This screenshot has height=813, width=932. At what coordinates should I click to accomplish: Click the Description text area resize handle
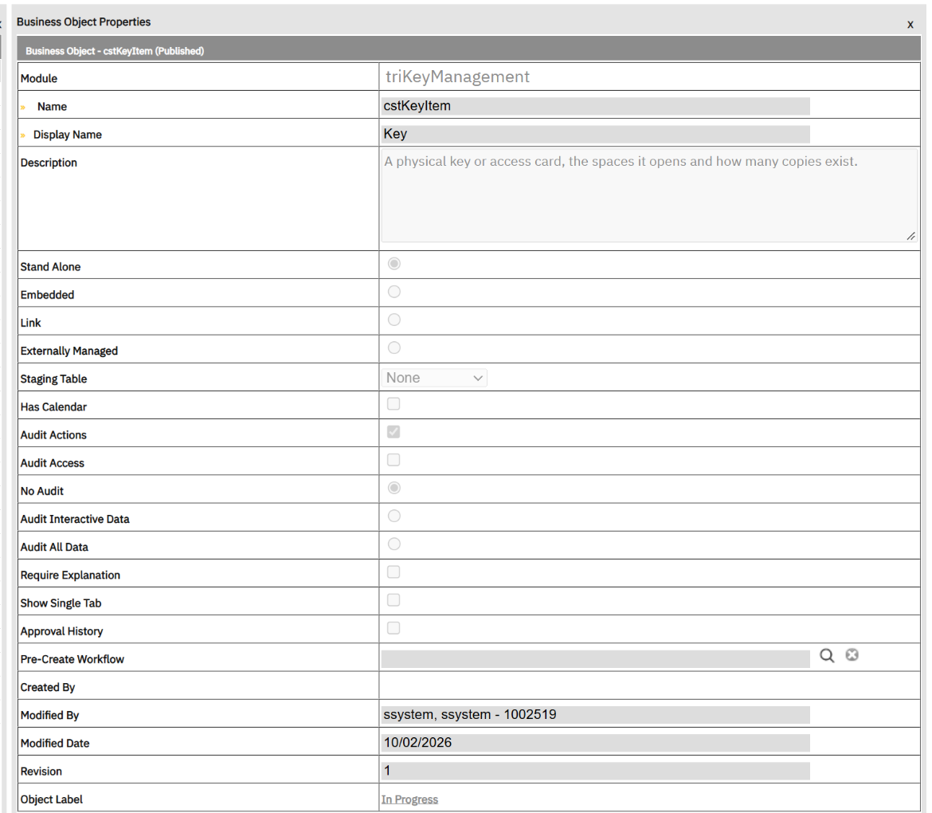click(x=910, y=236)
